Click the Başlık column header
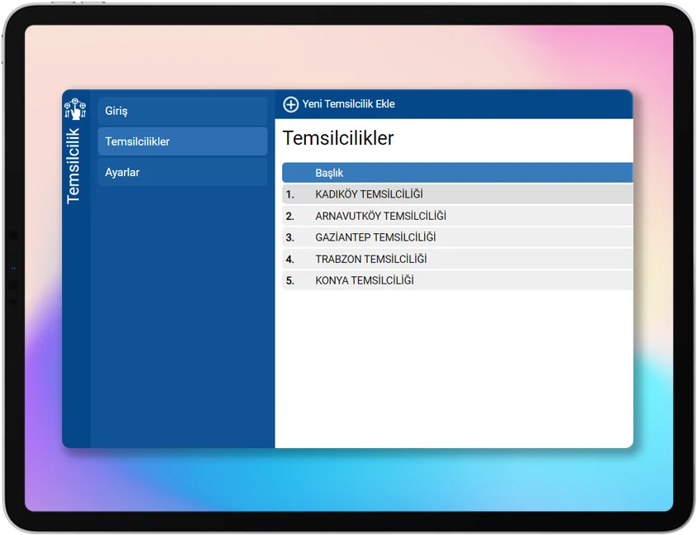The width and height of the screenshot is (697, 535). 329,173
